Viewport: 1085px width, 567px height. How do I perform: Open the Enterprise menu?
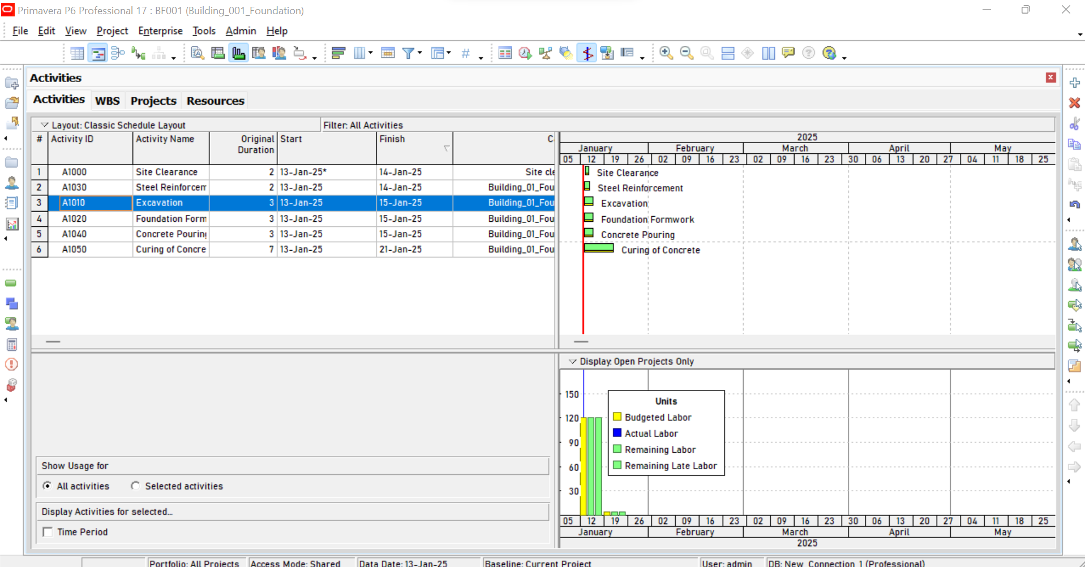click(160, 31)
